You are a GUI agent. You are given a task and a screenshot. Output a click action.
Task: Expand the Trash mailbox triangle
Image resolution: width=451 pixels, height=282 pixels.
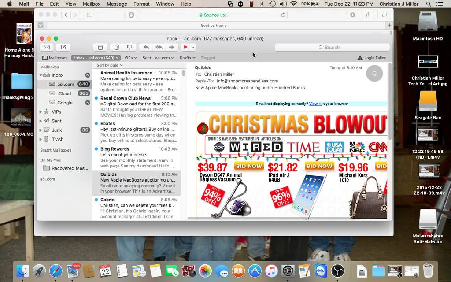(41, 139)
